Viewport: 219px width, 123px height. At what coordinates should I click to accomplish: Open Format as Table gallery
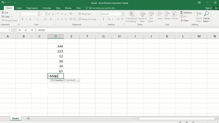[x=142, y=17]
